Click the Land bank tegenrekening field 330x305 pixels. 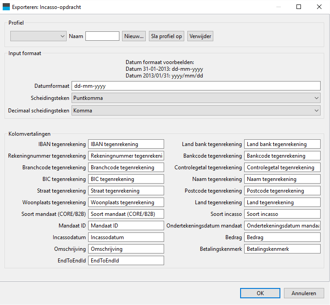[x=282, y=144]
